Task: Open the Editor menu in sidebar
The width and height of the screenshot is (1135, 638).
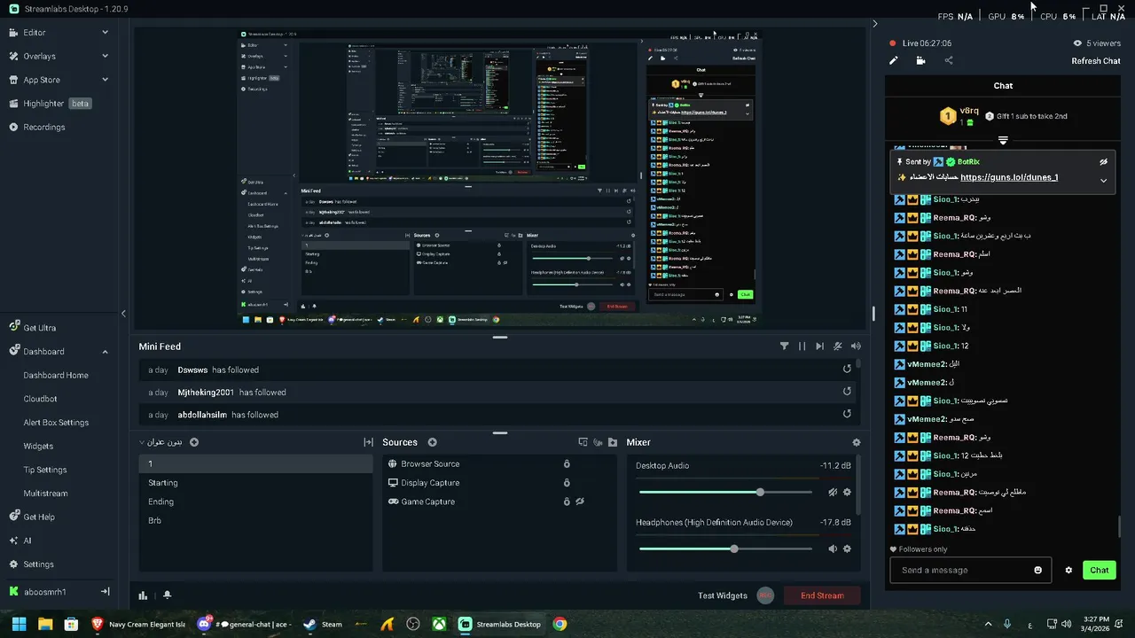Action: (34, 33)
